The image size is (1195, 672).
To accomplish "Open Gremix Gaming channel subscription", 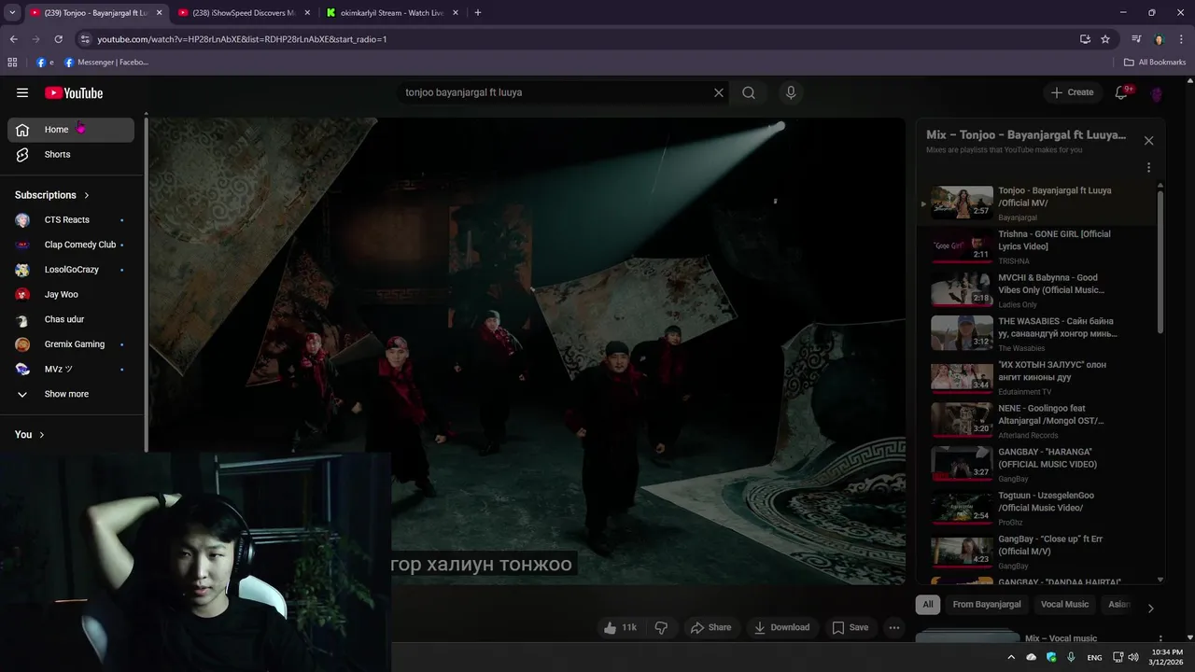I will point(71,344).
